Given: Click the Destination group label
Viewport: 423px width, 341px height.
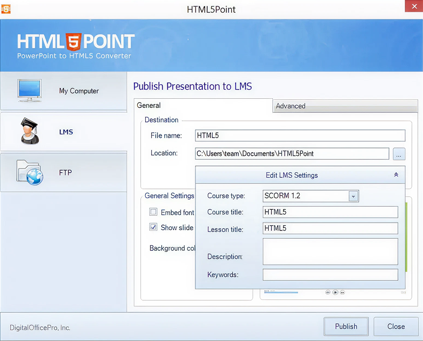Looking at the screenshot, I should pyautogui.click(x=161, y=120).
